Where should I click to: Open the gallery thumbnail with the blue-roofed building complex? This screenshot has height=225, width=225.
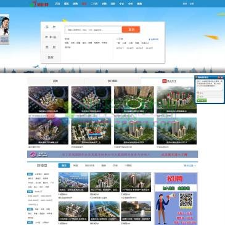(x=91, y=131)
